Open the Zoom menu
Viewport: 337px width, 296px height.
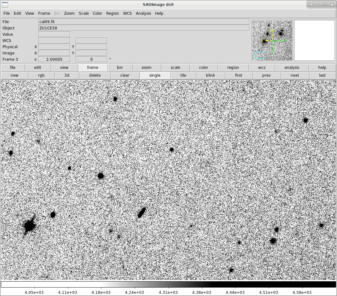click(69, 13)
